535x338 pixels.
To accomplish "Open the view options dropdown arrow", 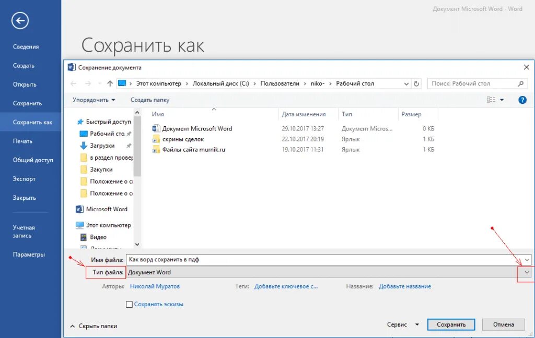I will coord(502,100).
